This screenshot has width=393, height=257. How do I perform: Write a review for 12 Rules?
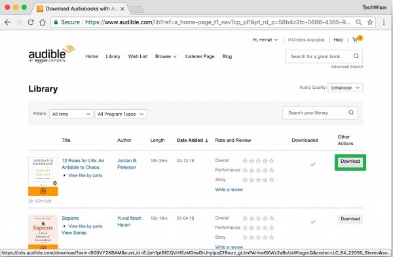229,190
